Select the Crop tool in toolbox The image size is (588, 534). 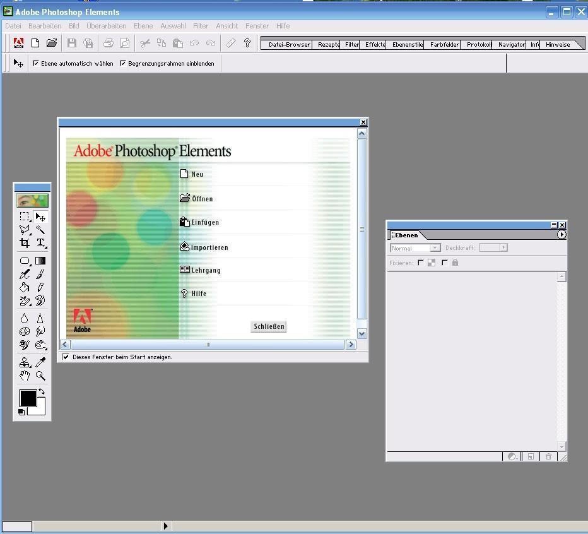25,243
